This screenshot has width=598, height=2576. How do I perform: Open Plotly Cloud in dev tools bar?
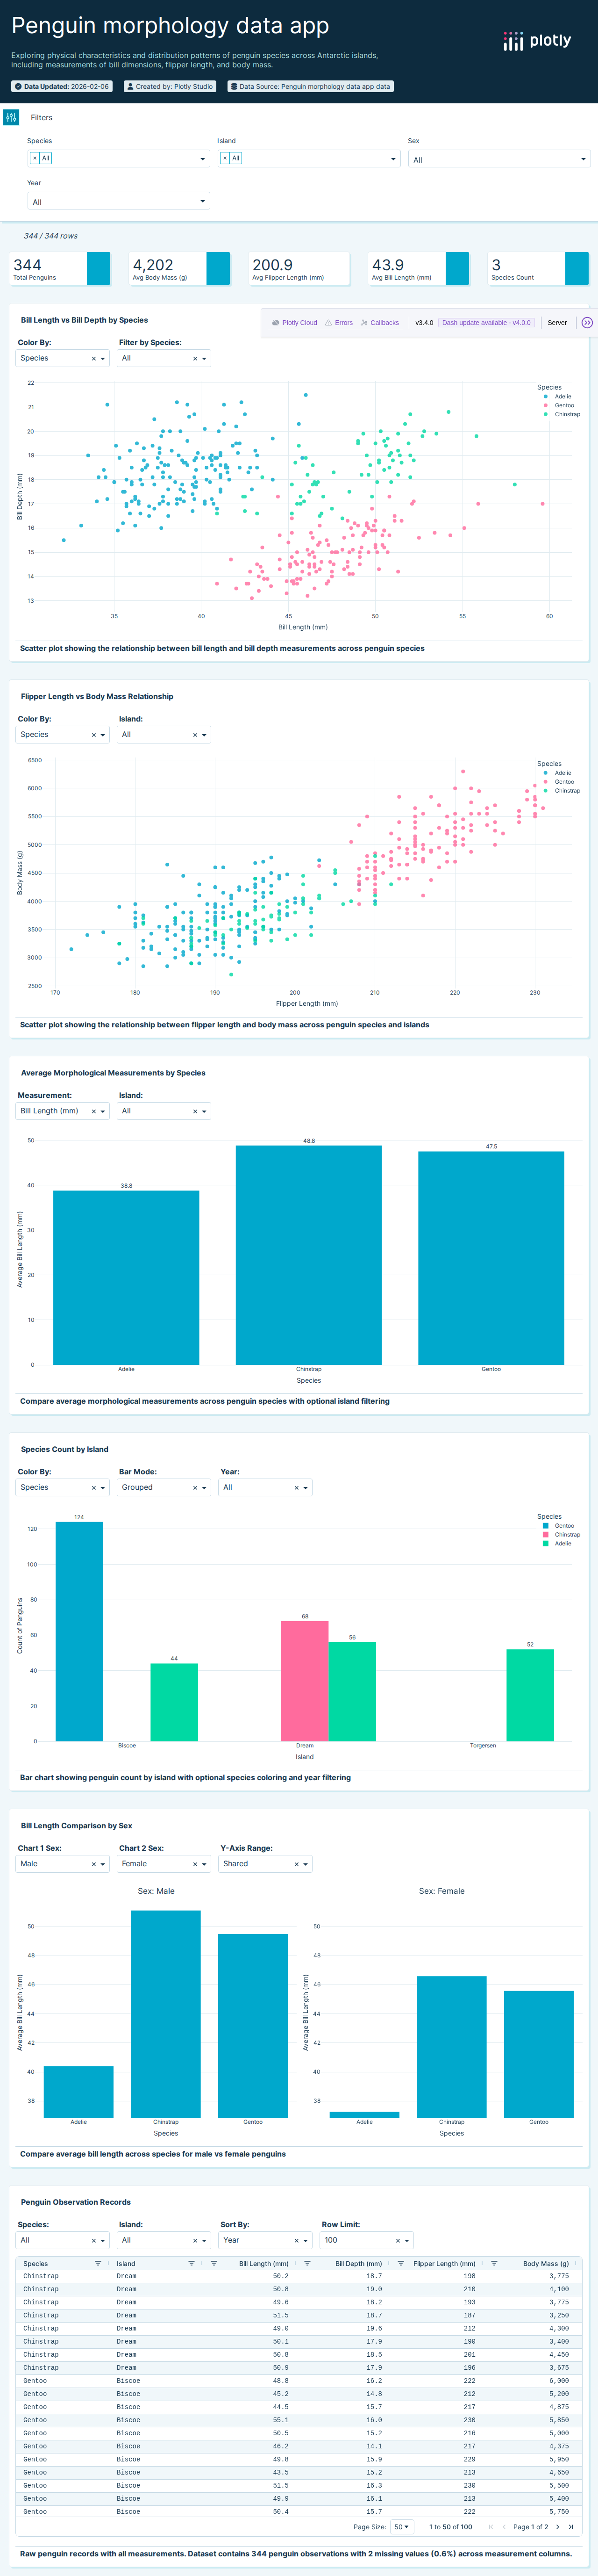(294, 323)
